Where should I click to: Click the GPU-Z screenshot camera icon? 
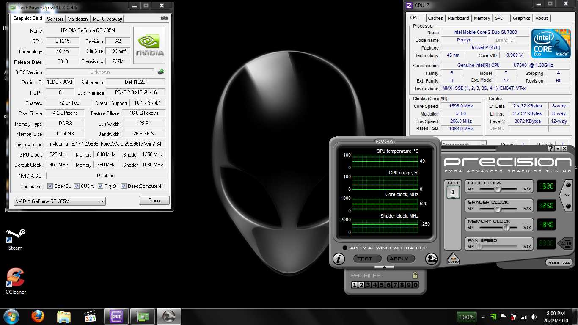tap(164, 18)
